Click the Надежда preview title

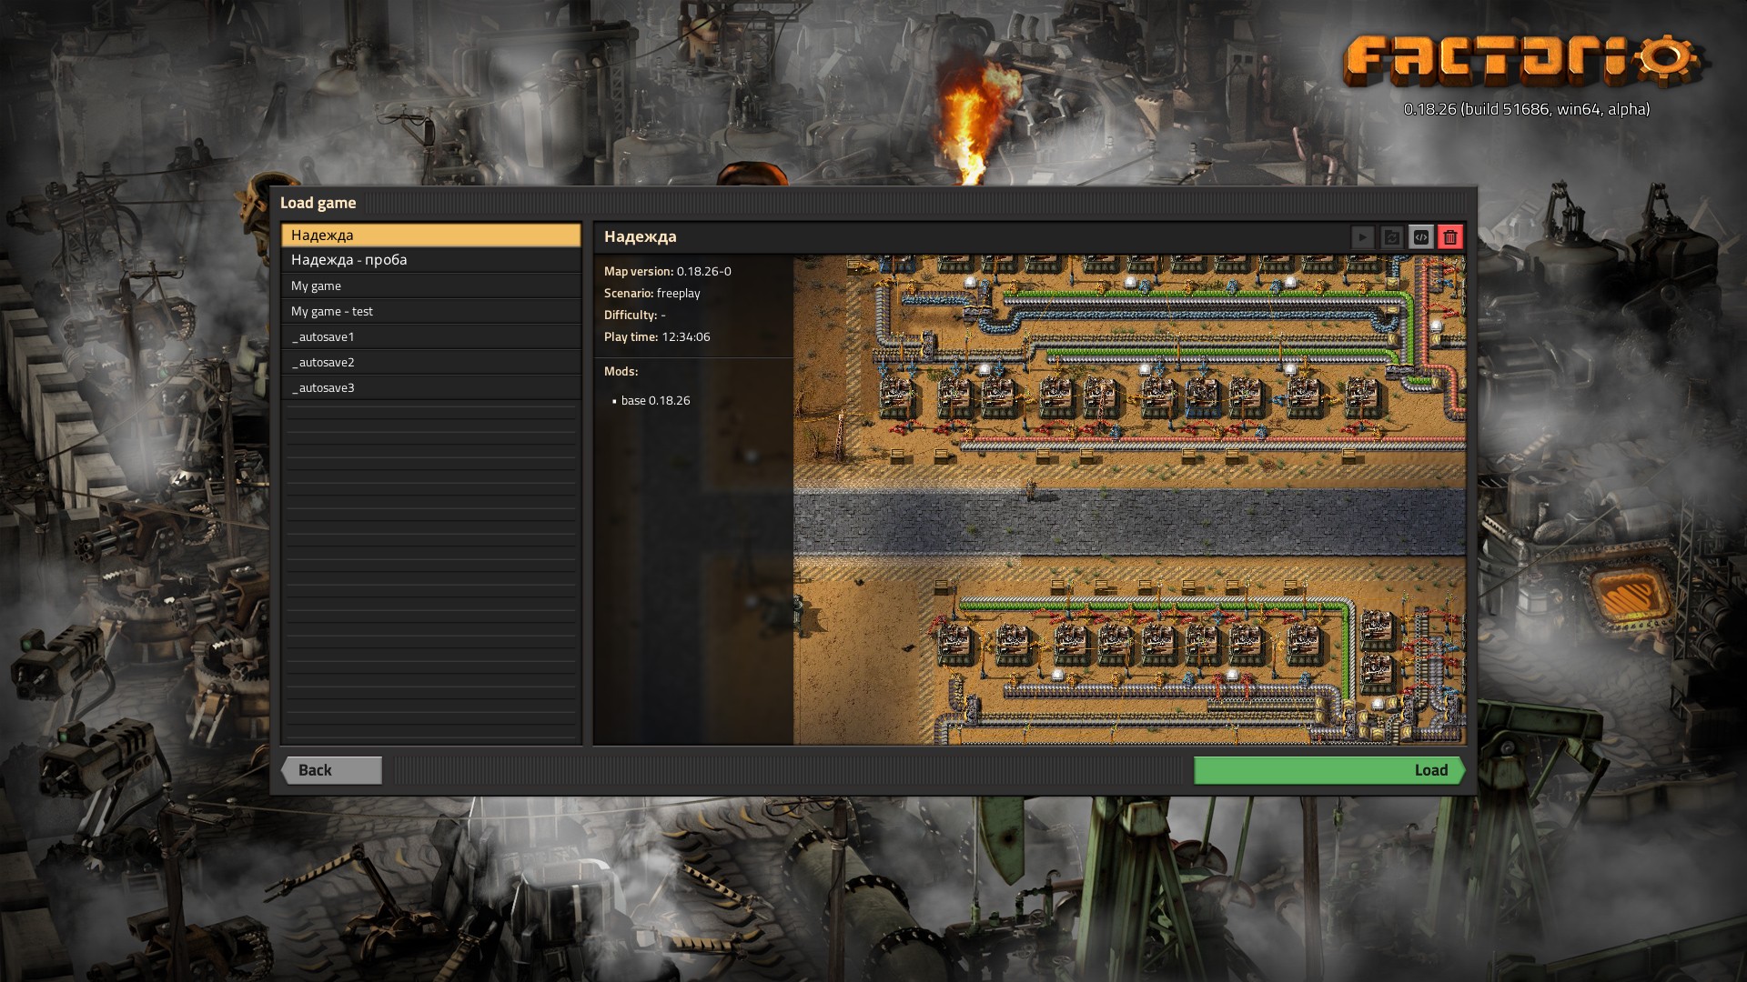[x=641, y=236]
